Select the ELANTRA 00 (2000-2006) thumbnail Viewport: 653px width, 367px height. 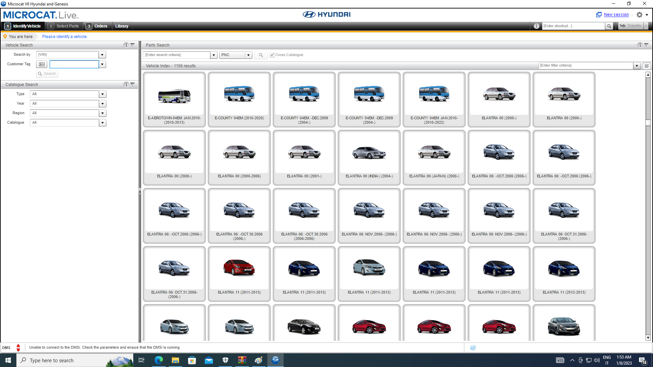point(239,158)
